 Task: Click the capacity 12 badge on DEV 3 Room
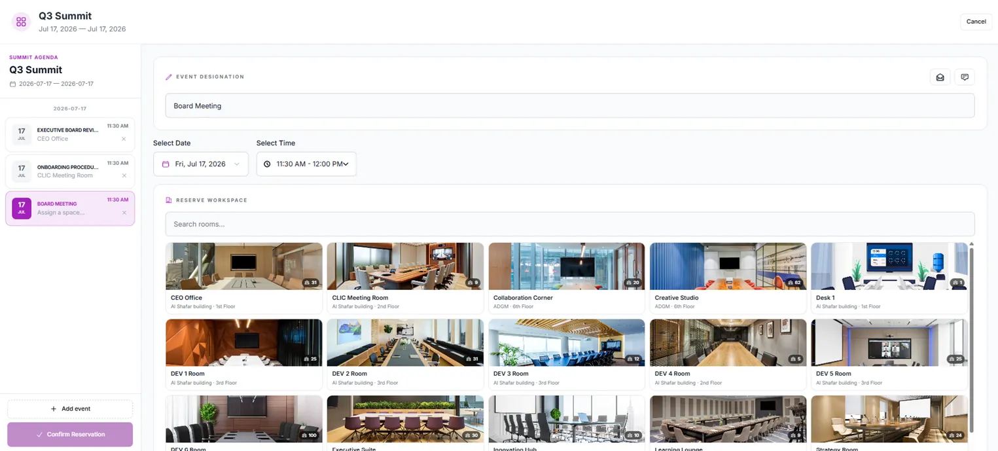pyautogui.click(x=633, y=359)
